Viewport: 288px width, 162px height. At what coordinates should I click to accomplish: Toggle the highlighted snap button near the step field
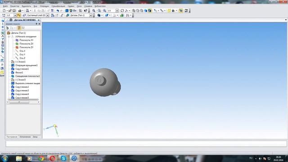click(19, 15)
